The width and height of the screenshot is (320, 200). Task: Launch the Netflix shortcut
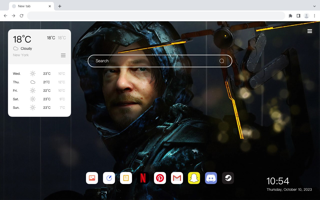143,178
